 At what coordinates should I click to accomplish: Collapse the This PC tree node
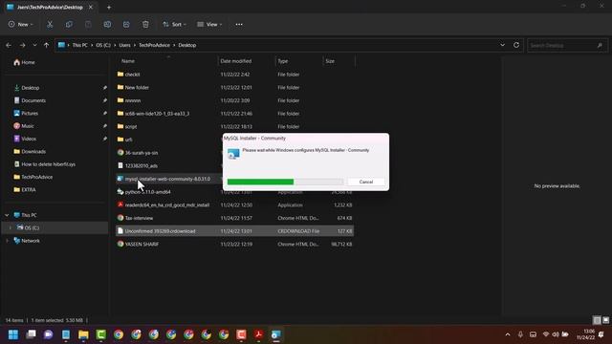click(x=7, y=215)
